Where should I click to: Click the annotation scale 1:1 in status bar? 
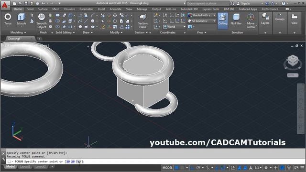click(258, 168)
